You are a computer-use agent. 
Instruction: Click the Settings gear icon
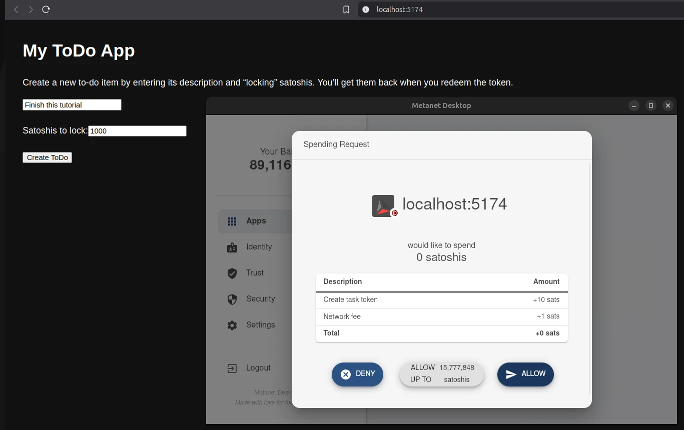pos(232,325)
